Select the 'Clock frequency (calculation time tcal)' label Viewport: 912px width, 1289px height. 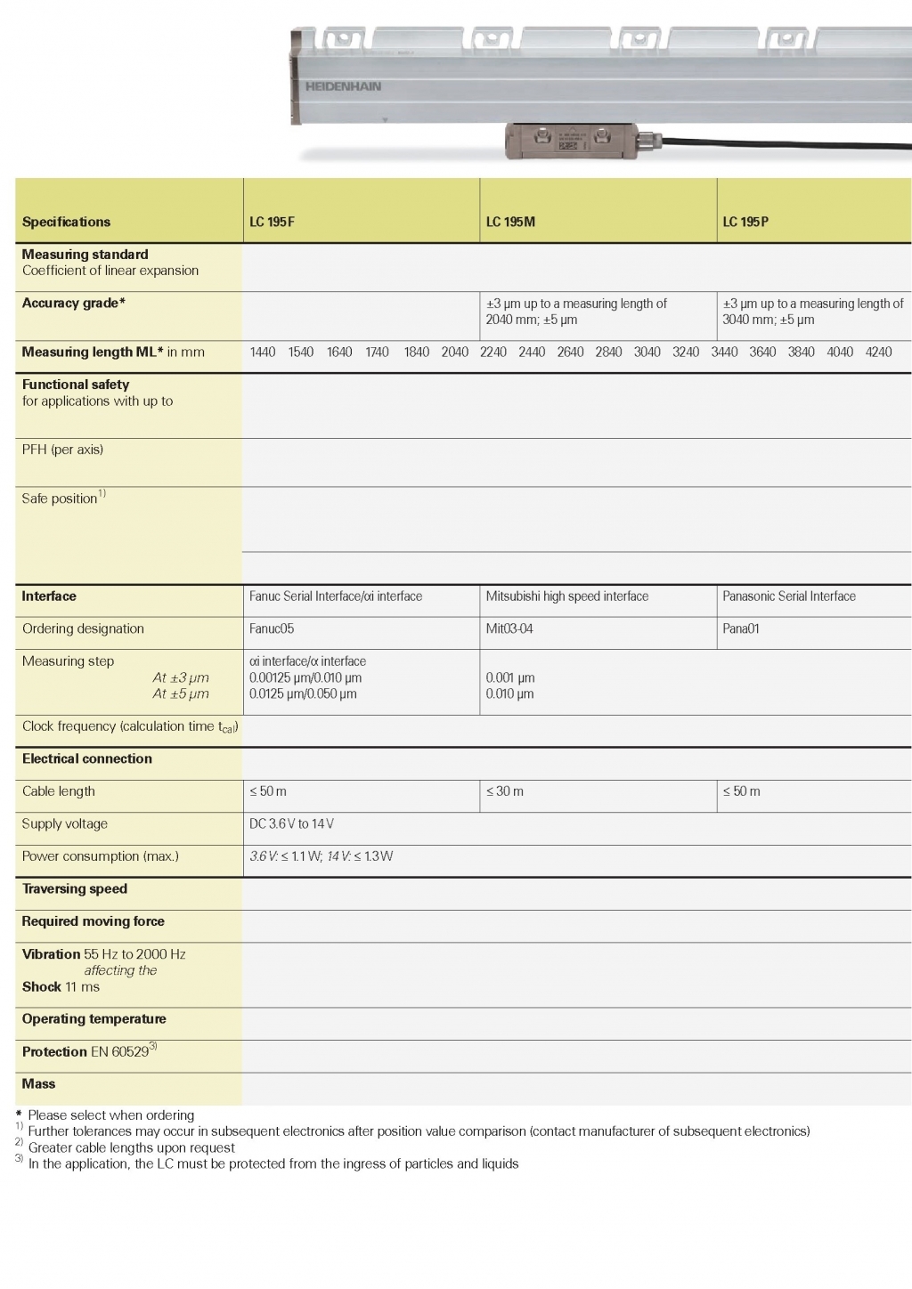click(x=130, y=726)
